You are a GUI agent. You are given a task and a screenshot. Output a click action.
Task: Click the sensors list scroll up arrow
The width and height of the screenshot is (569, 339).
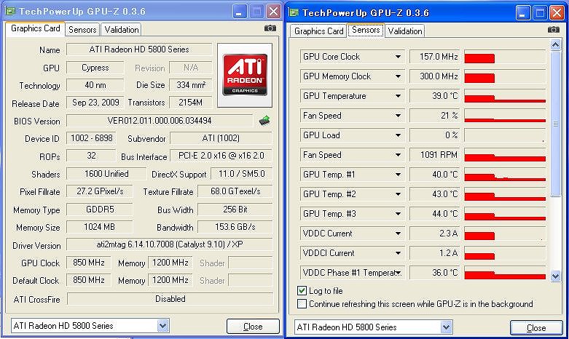[x=555, y=45]
